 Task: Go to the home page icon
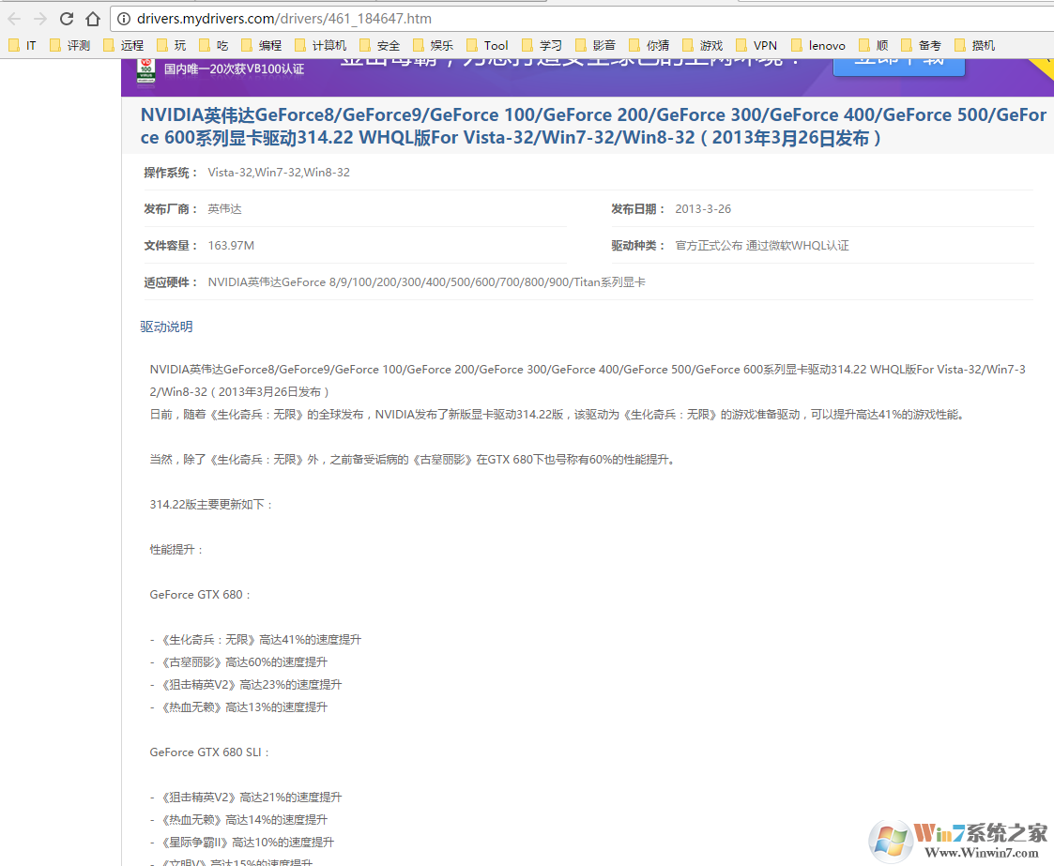[x=93, y=19]
